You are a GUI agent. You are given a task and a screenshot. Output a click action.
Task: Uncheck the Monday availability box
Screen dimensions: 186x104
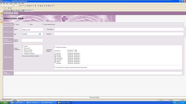(55, 55)
